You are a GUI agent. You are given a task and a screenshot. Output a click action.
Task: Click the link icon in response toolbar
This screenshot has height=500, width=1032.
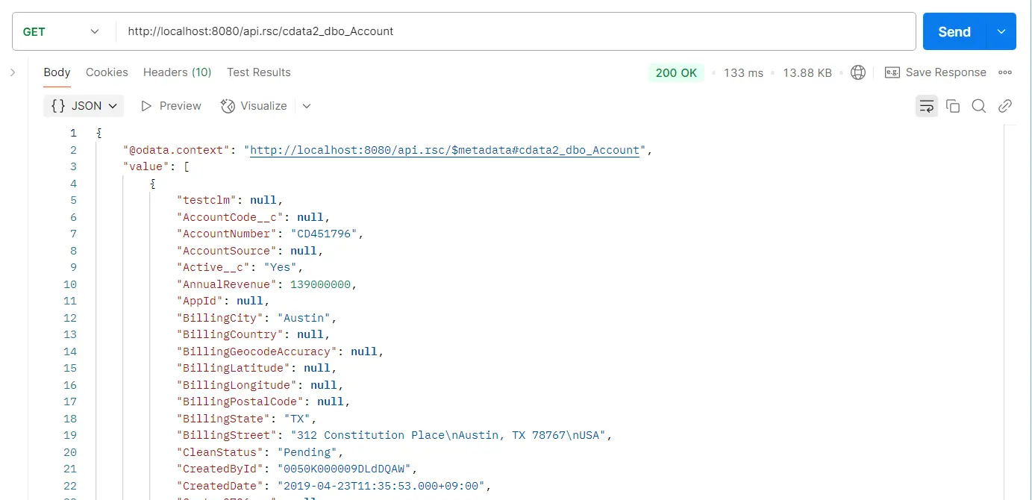click(1005, 106)
